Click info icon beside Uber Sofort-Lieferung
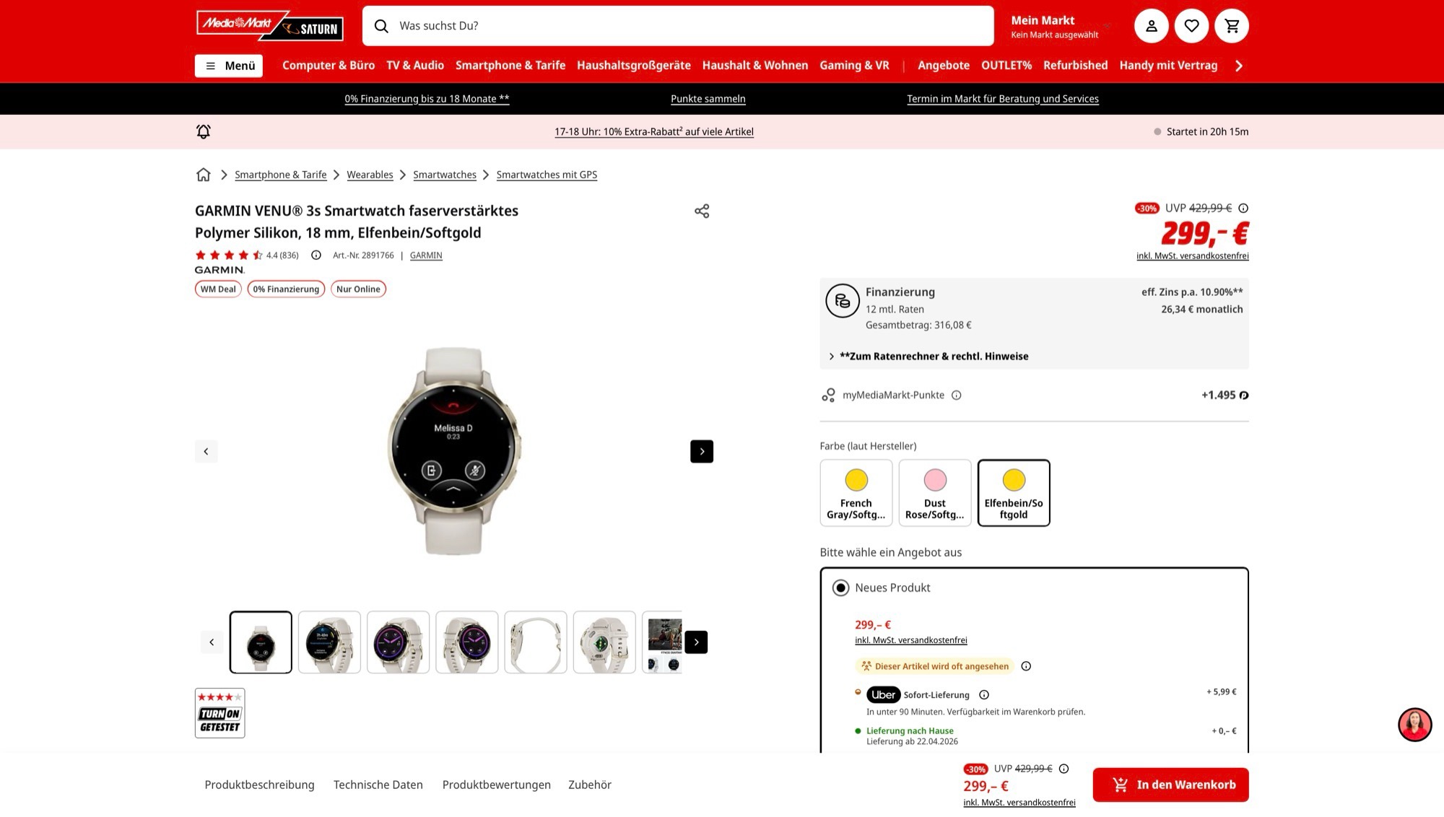 (983, 695)
